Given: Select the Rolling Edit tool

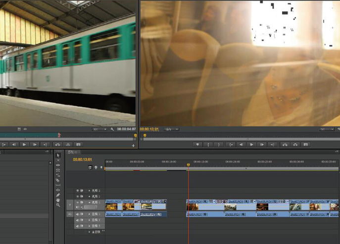Looking at the screenshot, I should click(58, 170).
